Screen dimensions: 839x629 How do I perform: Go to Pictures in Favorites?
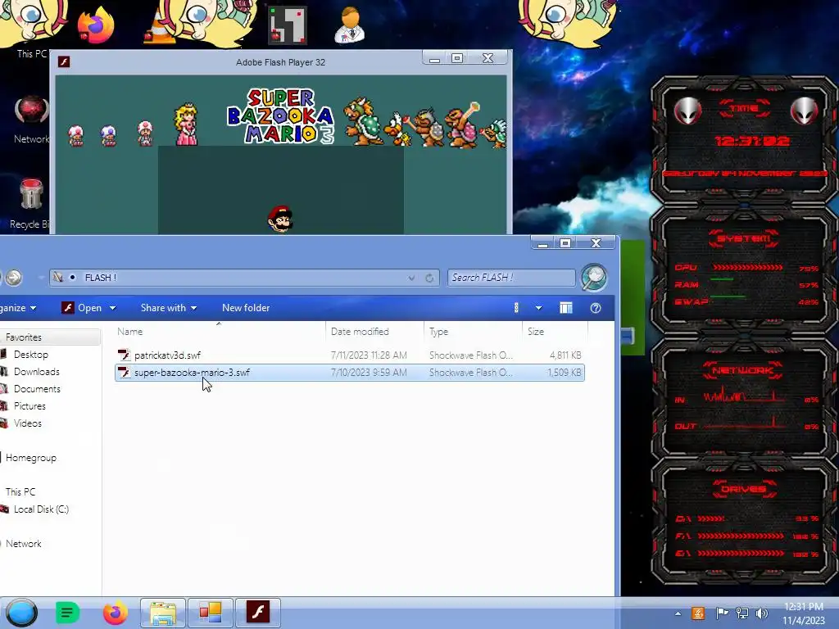(29, 406)
